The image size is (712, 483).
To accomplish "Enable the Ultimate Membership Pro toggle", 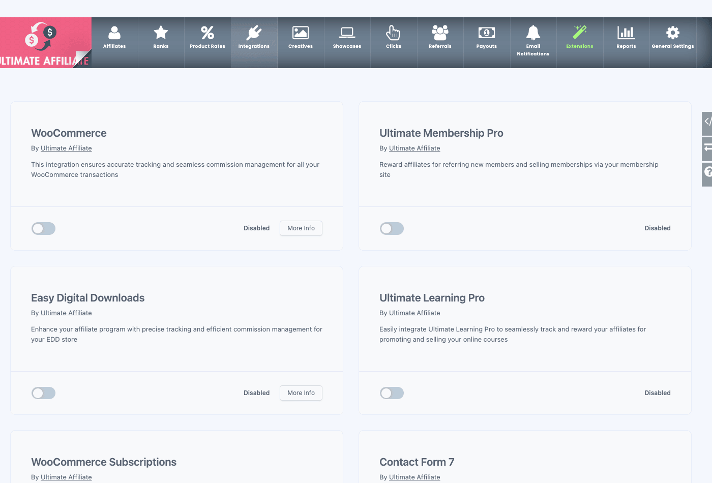I will click(x=392, y=228).
